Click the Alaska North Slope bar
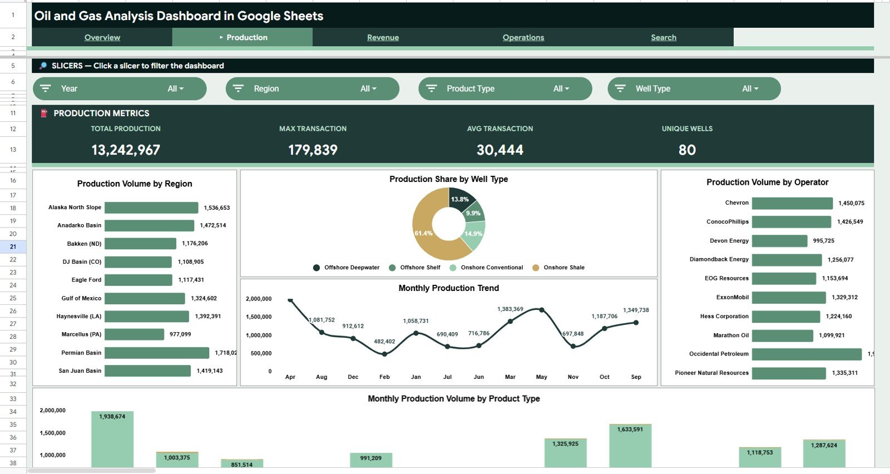This screenshot has width=890, height=474. tap(151, 208)
